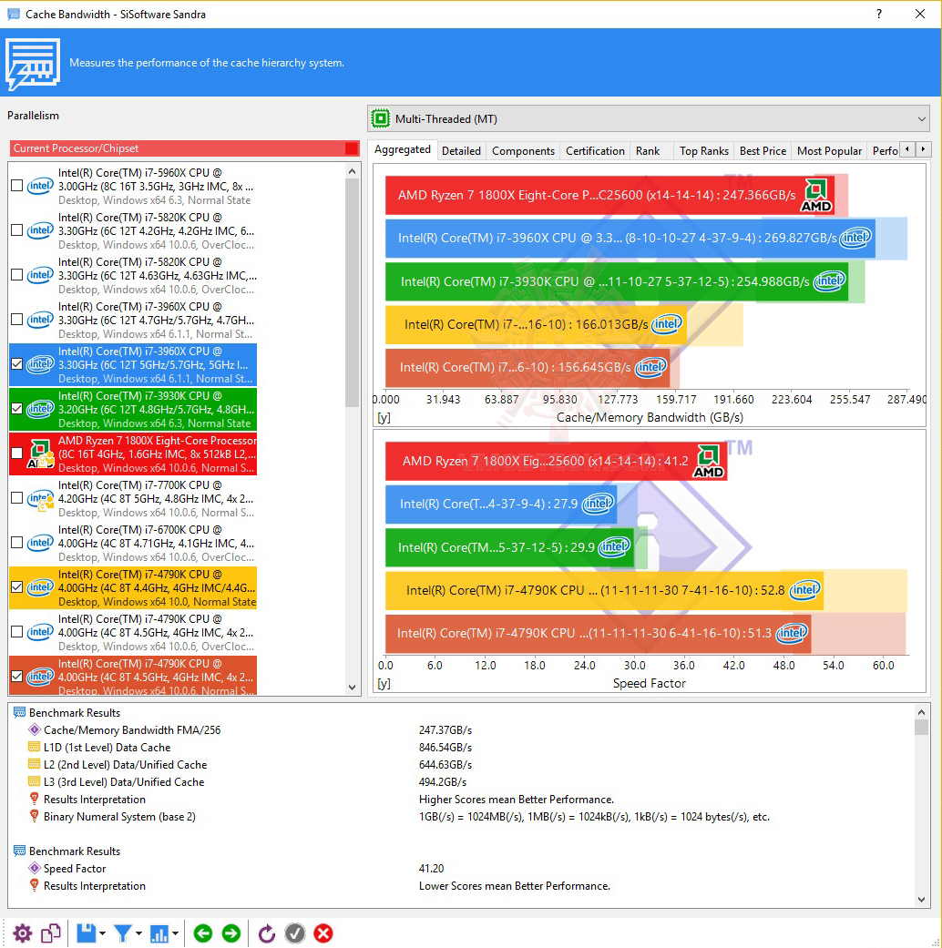The height and width of the screenshot is (948, 942).
Task: Click the red X cancel icon
Action: [323, 933]
